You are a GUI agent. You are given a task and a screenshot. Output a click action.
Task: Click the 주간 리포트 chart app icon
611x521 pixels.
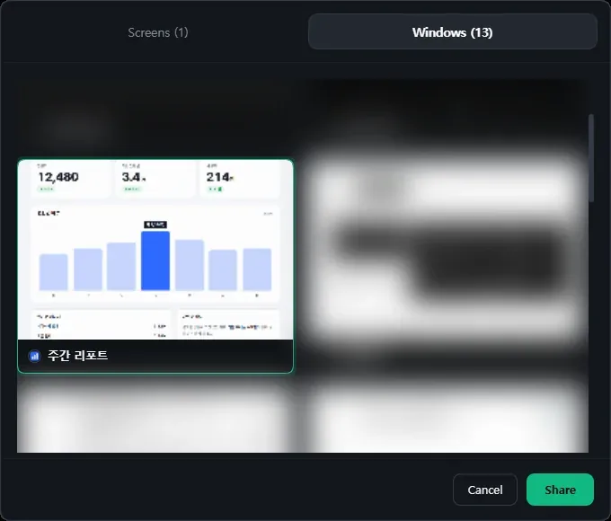pos(34,356)
